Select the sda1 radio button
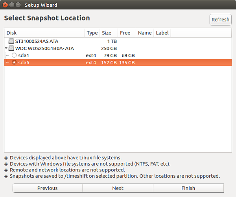 click(14, 55)
